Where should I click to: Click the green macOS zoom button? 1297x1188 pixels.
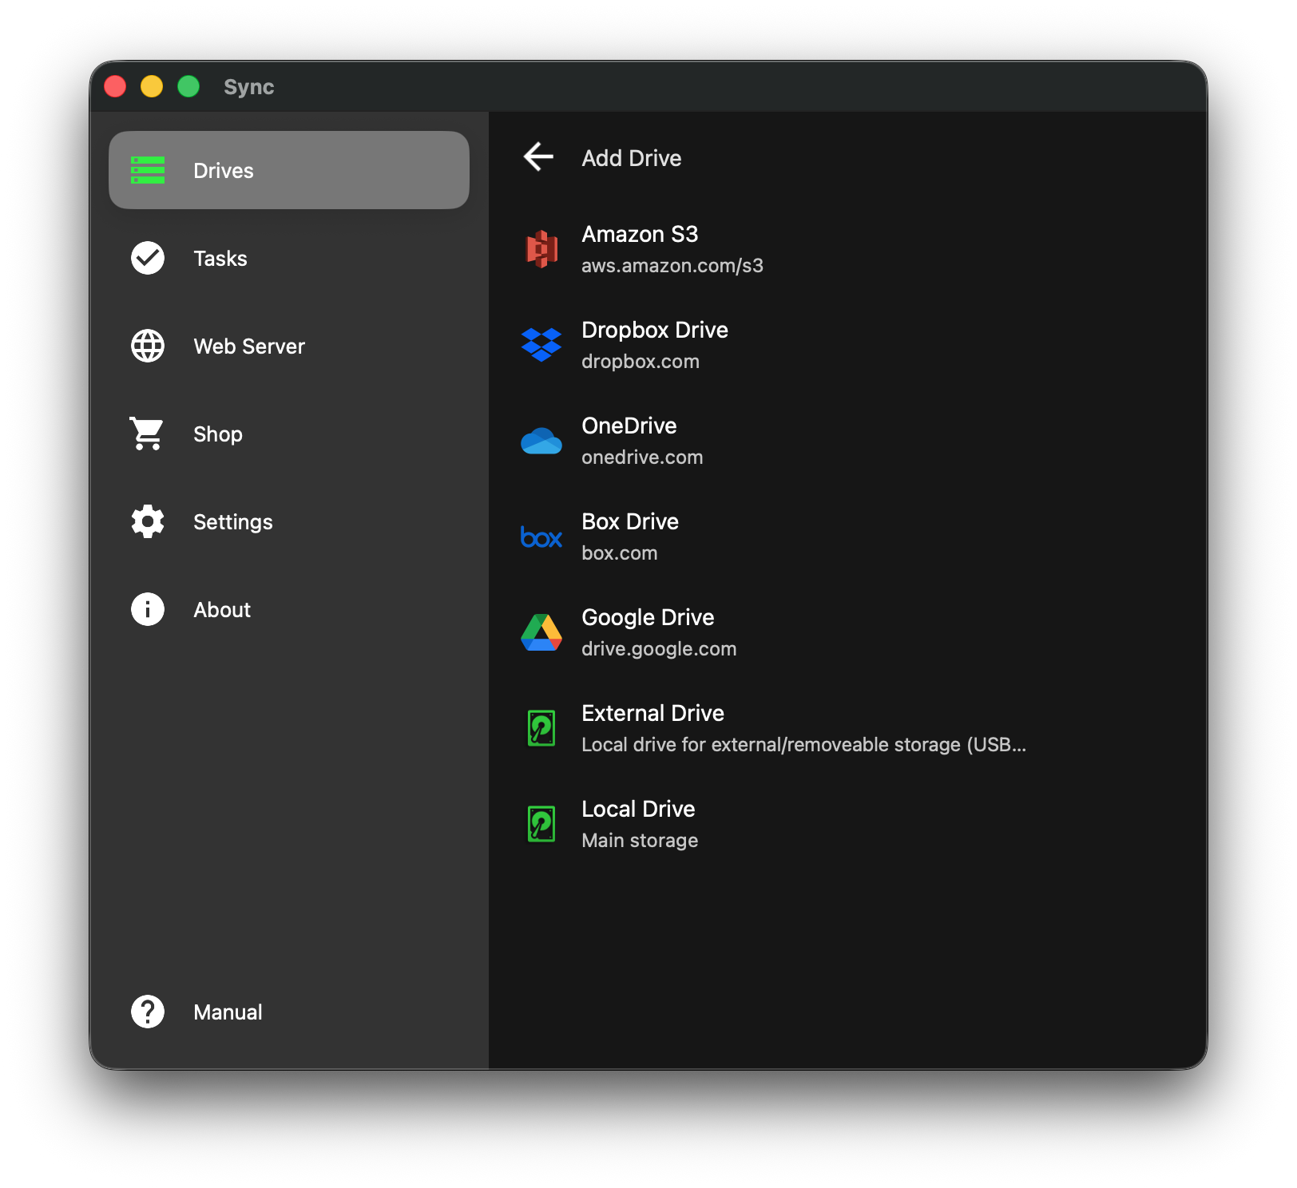188,85
